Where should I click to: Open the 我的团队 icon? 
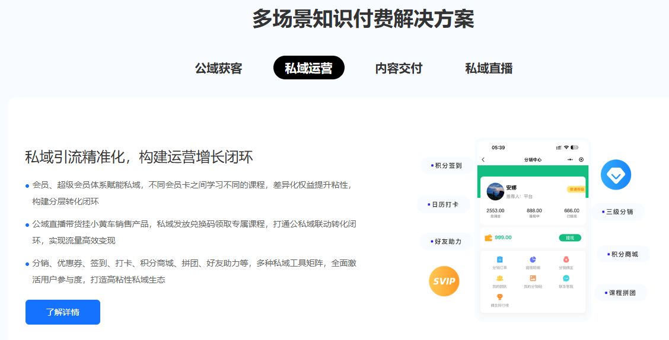(x=500, y=278)
